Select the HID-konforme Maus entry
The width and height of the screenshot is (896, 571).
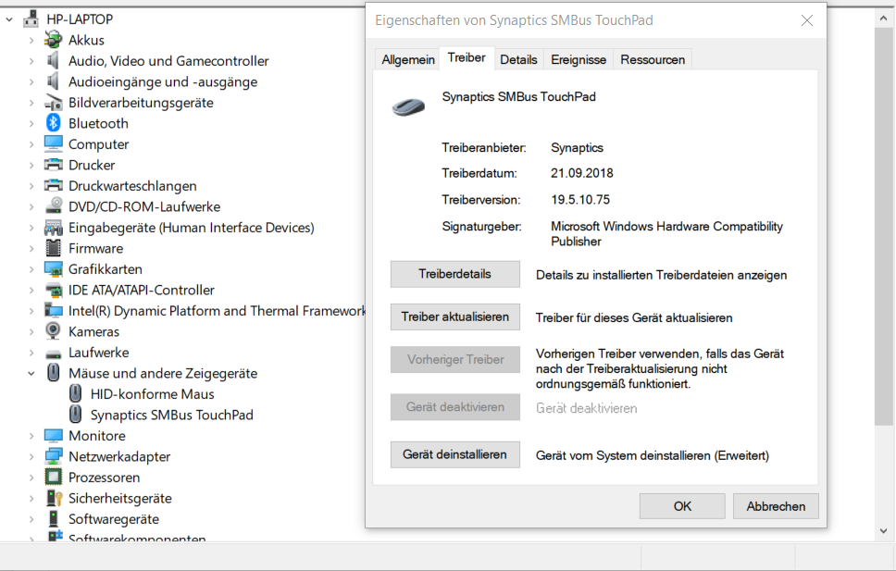tap(152, 394)
